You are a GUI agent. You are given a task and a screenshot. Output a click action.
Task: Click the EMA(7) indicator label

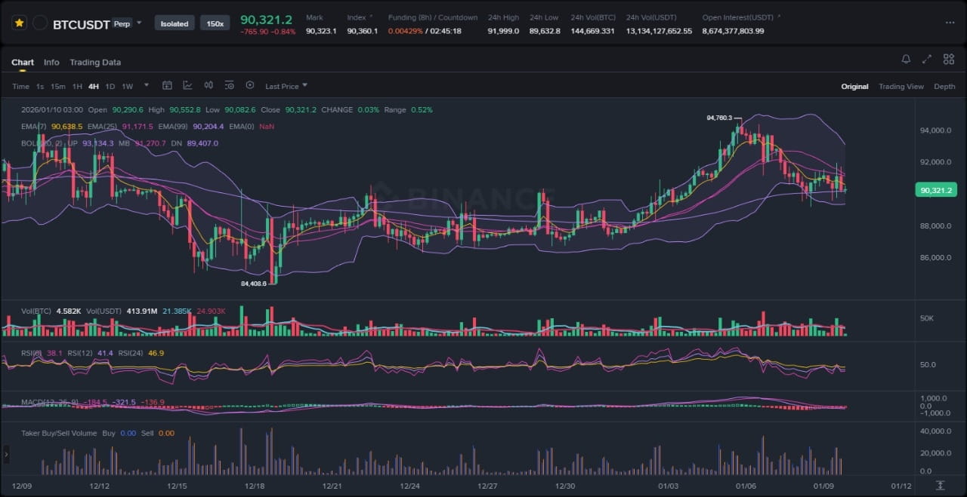(34, 126)
